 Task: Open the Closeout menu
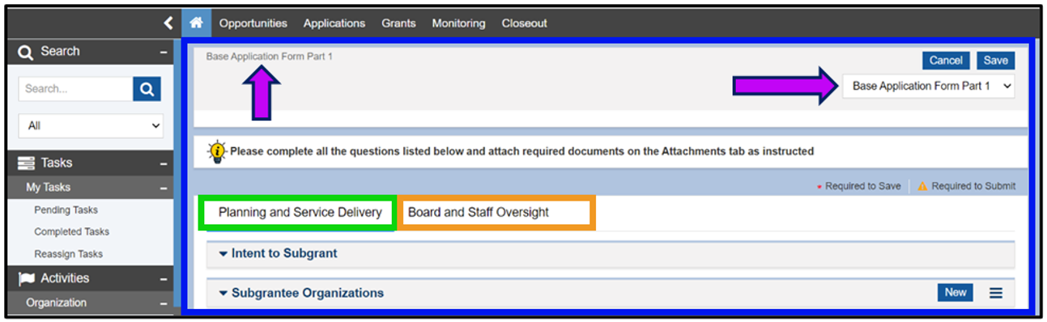[524, 23]
